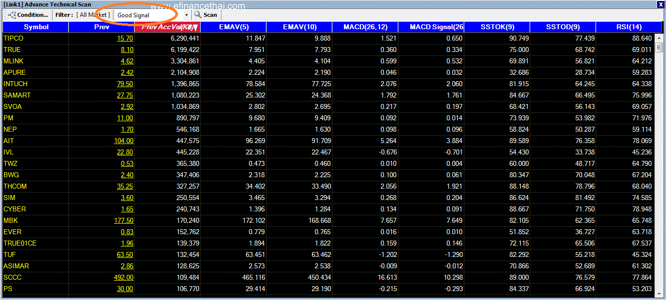Viewport: 666px width, 300px height.
Task: Select the PS symbol
Action: pos(8,289)
